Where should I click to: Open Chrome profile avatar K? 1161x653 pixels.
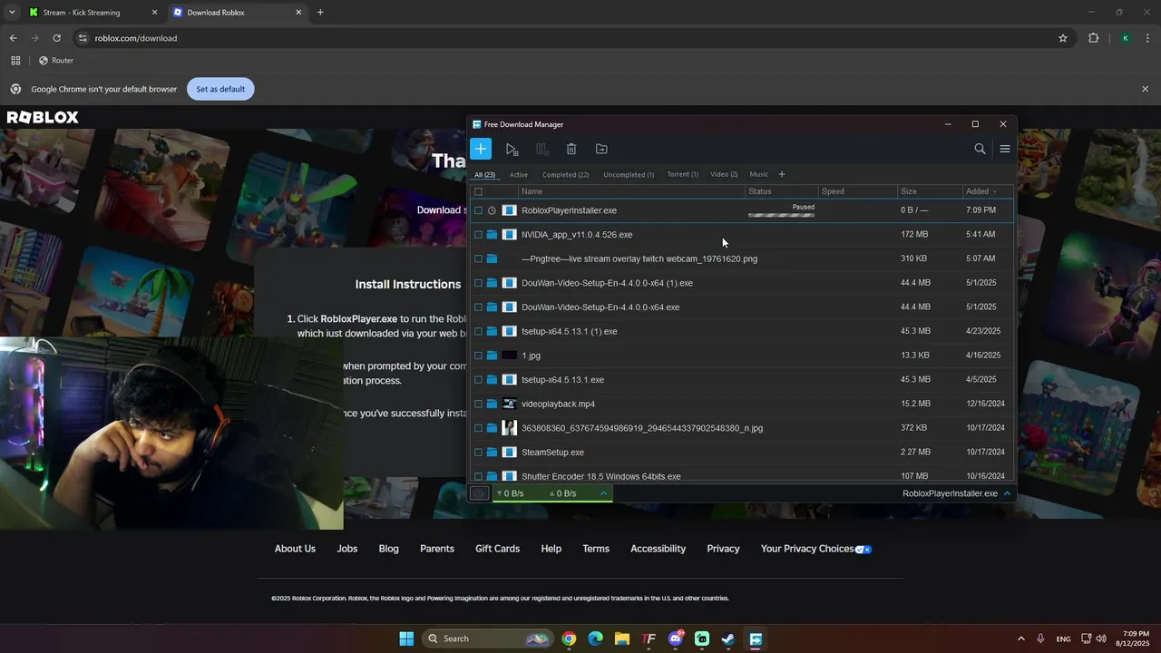(x=1126, y=38)
